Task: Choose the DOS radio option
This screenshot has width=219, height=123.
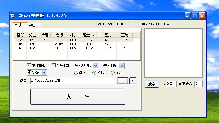Action: [113, 73]
